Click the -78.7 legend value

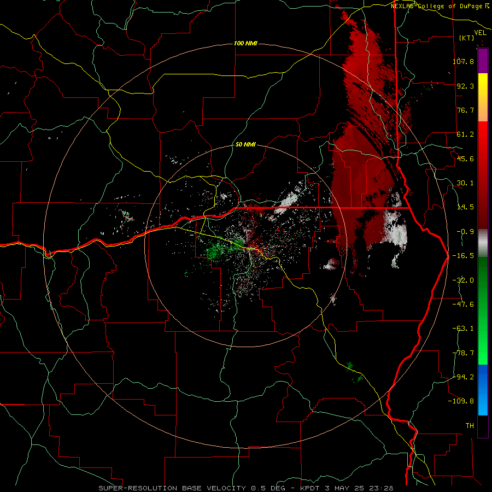[463, 353]
